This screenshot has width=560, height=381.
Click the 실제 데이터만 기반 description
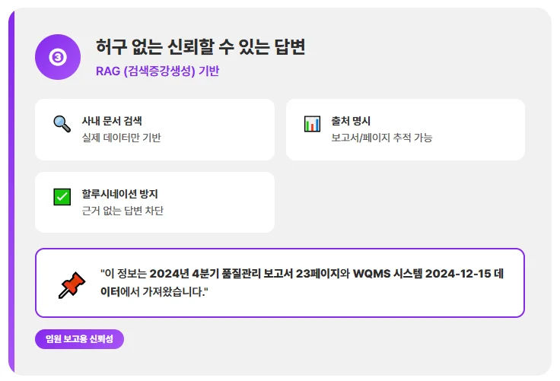click(x=121, y=138)
